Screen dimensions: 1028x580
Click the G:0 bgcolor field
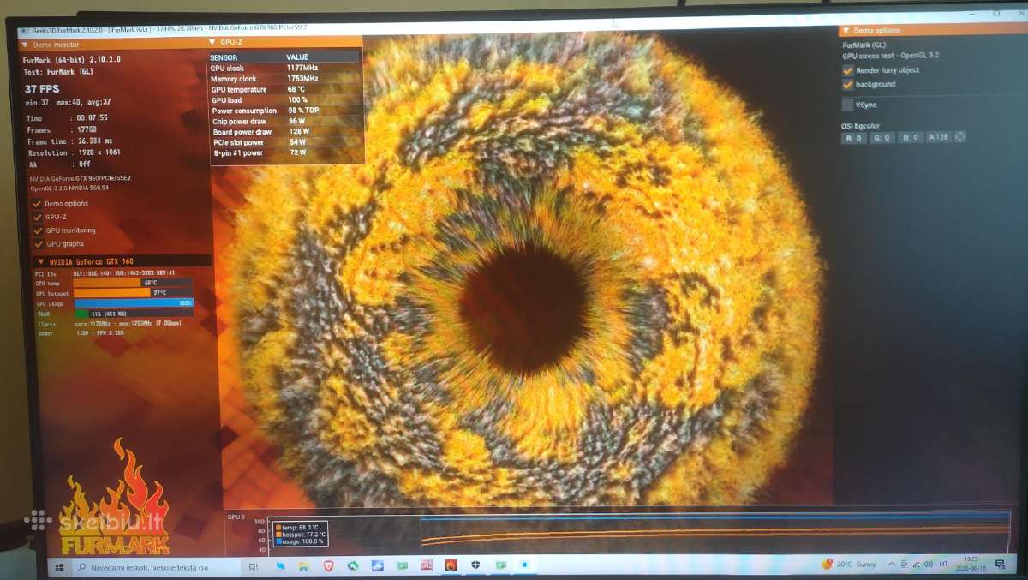pyautogui.click(x=882, y=137)
